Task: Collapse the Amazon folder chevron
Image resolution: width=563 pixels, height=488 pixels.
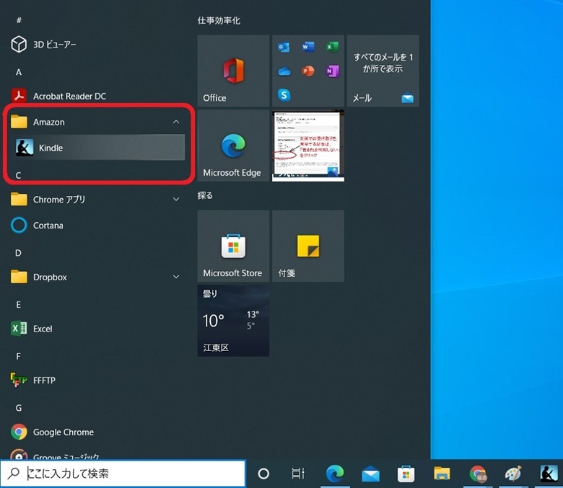Action: point(176,122)
